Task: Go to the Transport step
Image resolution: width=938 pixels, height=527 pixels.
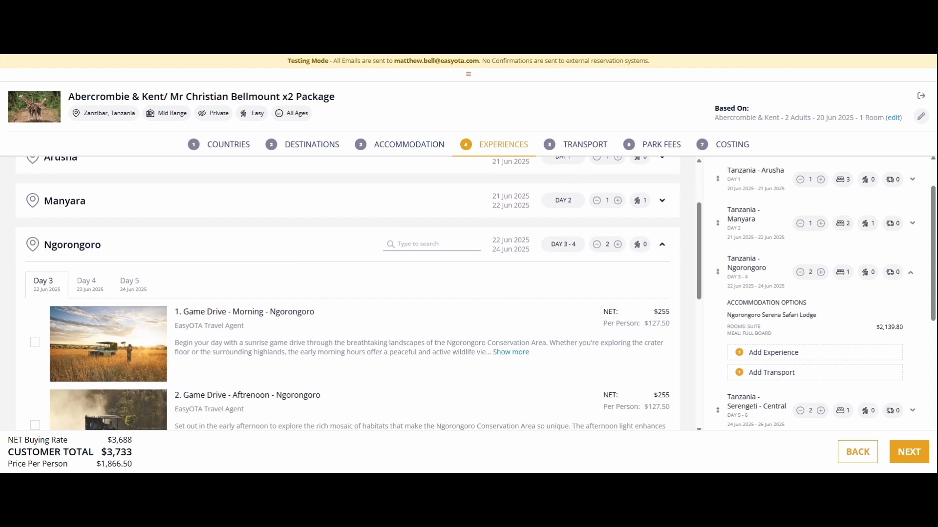Action: [x=576, y=144]
